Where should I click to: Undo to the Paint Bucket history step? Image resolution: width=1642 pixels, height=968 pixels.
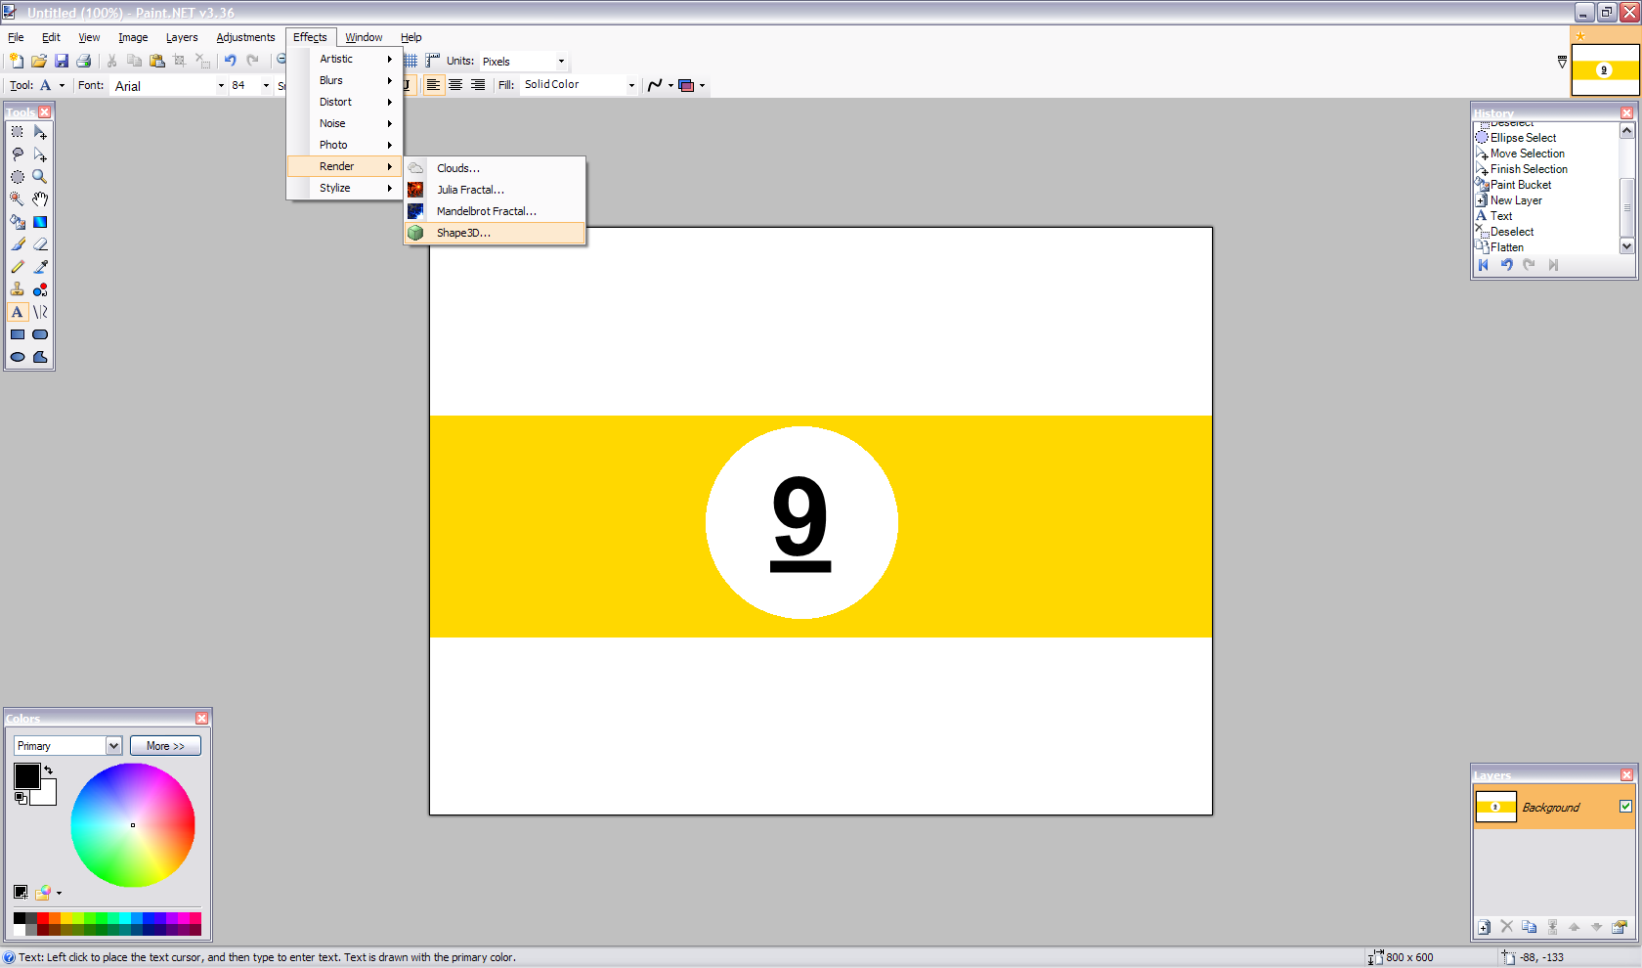[x=1520, y=184]
